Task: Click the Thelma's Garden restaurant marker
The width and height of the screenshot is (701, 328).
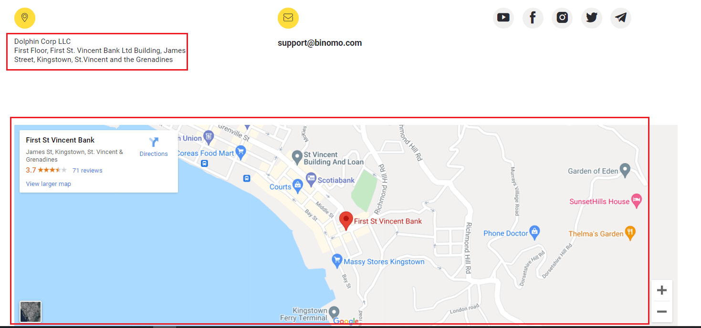Action: 630,233
